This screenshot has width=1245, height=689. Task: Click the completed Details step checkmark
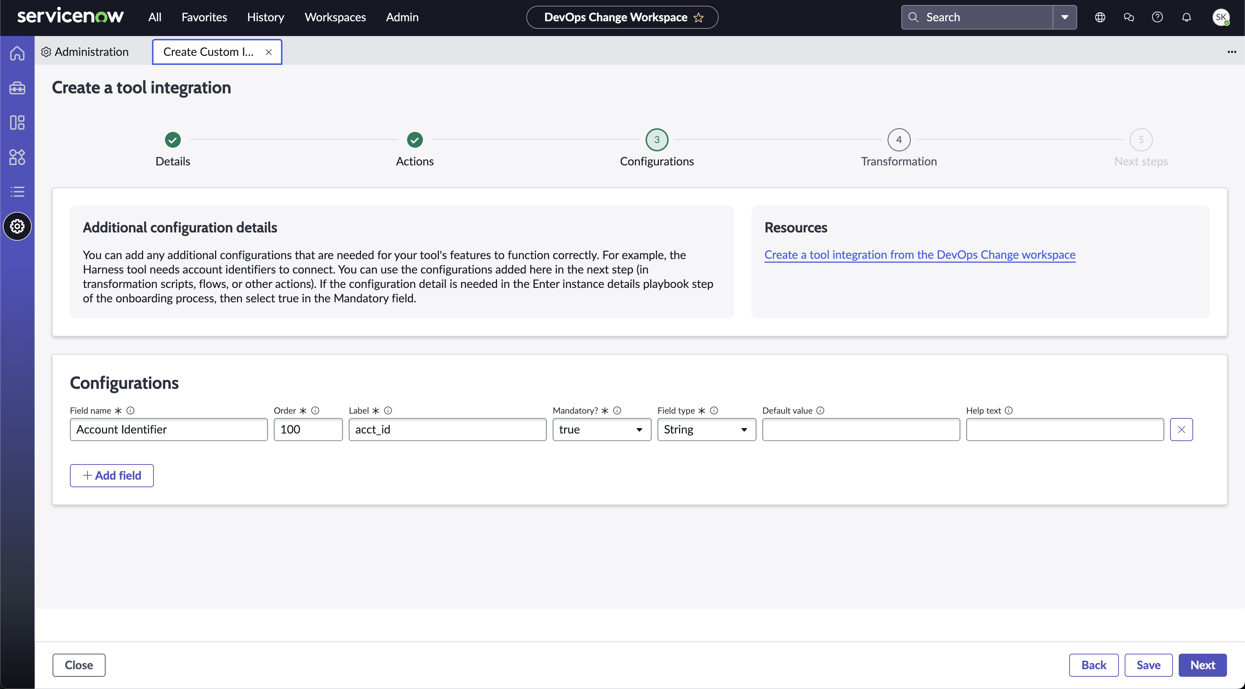[x=173, y=140]
